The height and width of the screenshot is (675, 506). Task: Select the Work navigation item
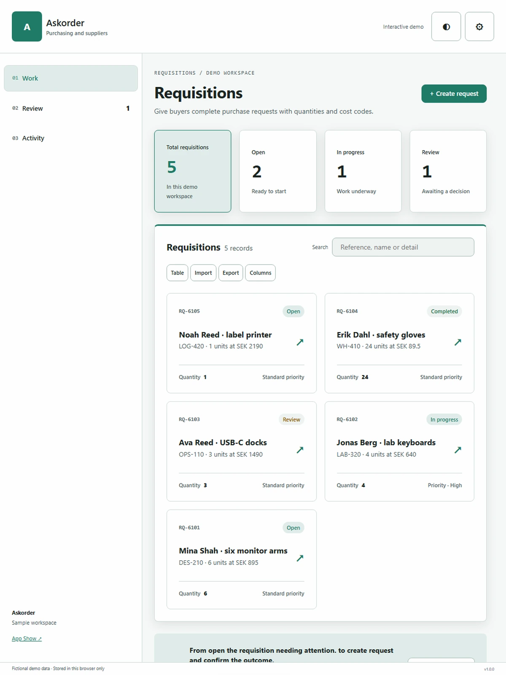pos(71,78)
